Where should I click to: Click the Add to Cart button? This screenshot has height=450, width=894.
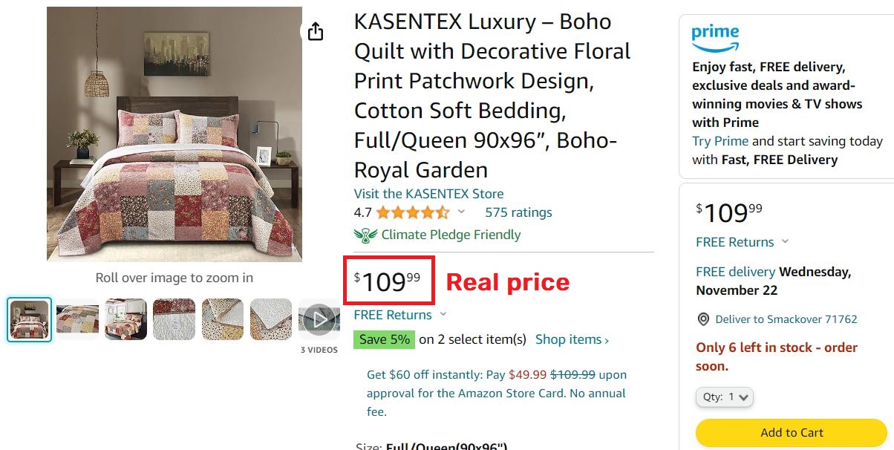(791, 432)
